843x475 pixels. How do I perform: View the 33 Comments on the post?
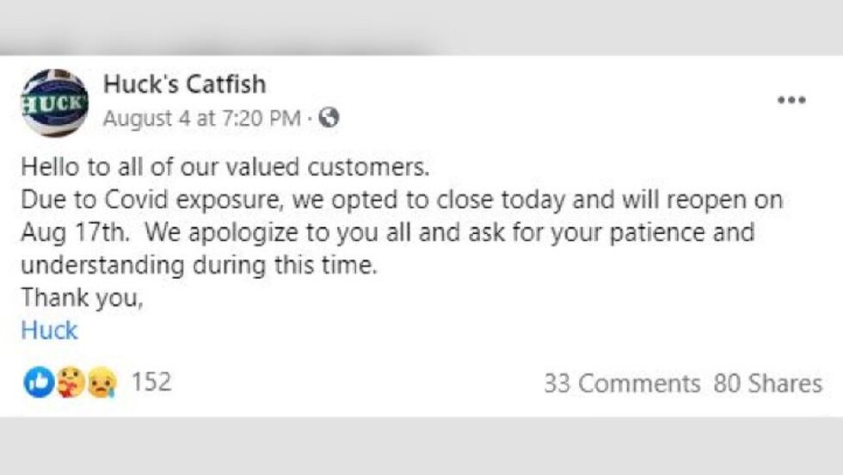tap(621, 384)
